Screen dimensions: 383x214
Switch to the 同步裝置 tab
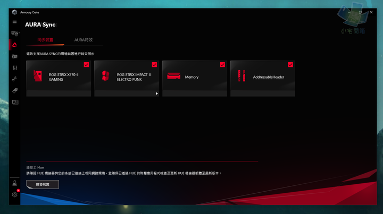click(45, 40)
